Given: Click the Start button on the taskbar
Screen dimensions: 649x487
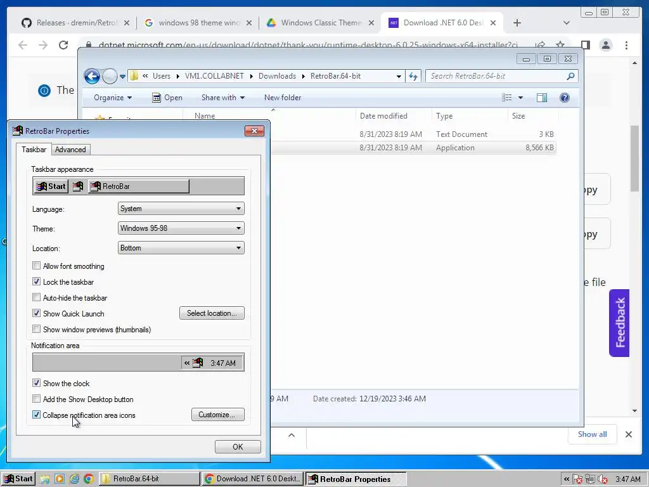Looking at the screenshot, I should click(x=18, y=479).
